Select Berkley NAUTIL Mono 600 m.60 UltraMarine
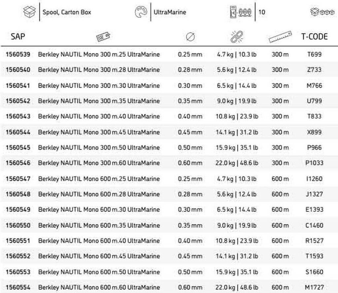338x293 pixels. click(x=99, y=287)
